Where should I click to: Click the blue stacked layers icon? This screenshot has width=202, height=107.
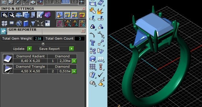(19, 15)
